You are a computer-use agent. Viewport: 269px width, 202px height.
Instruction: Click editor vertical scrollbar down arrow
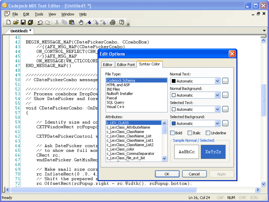tap(263, 184)
